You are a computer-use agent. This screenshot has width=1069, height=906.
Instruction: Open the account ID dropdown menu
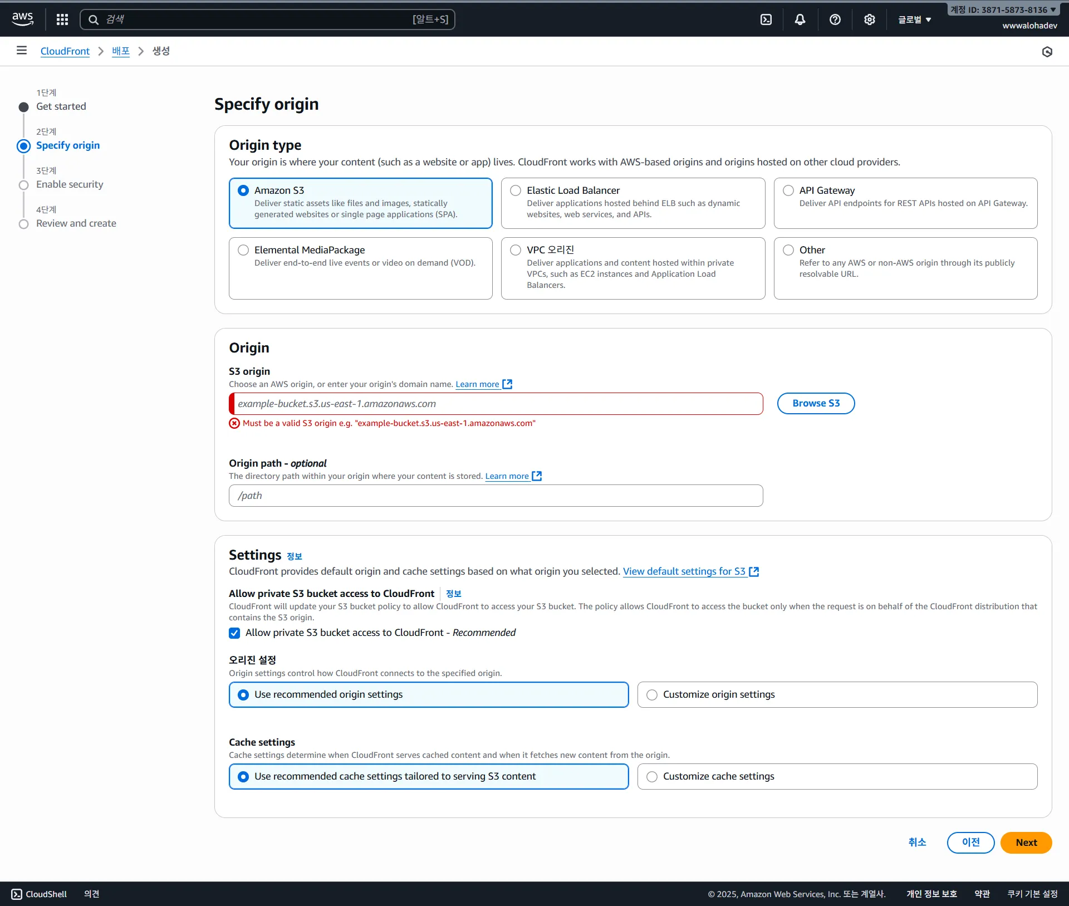click(x=1003, y=9)
